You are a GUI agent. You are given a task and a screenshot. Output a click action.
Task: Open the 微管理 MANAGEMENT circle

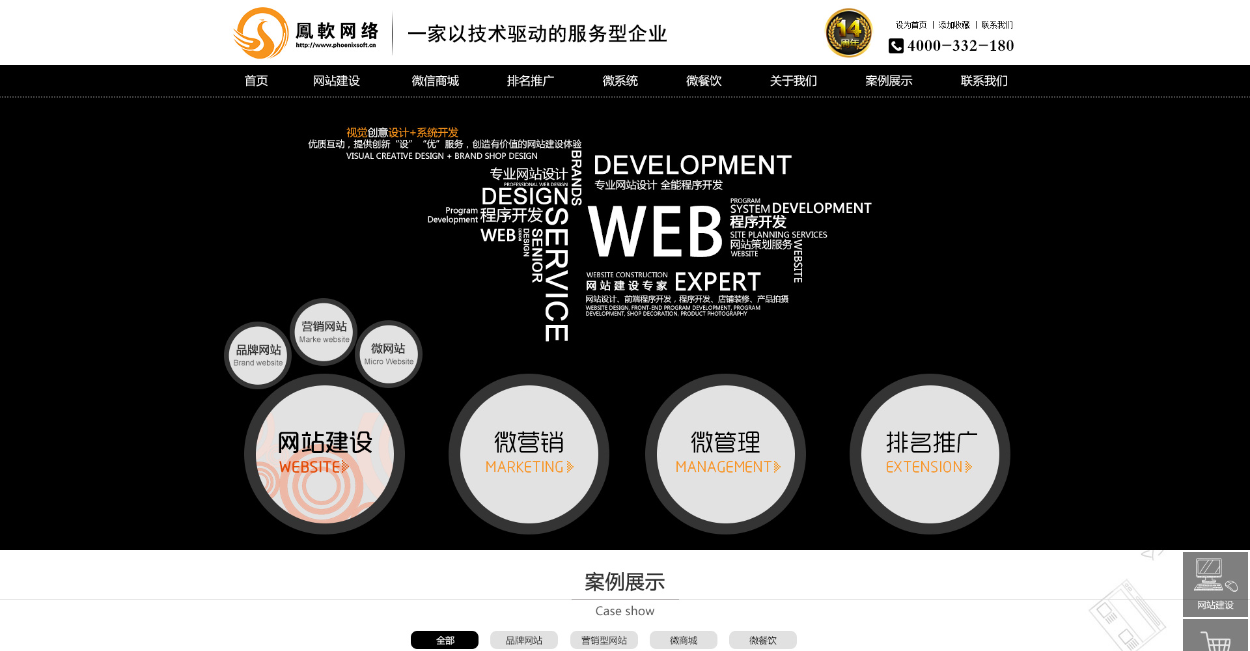[x=725, y=454]
